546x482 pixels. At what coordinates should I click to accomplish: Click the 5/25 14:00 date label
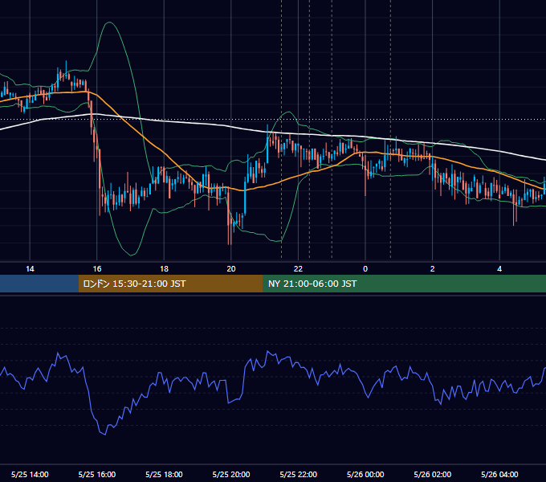[30, 474]
